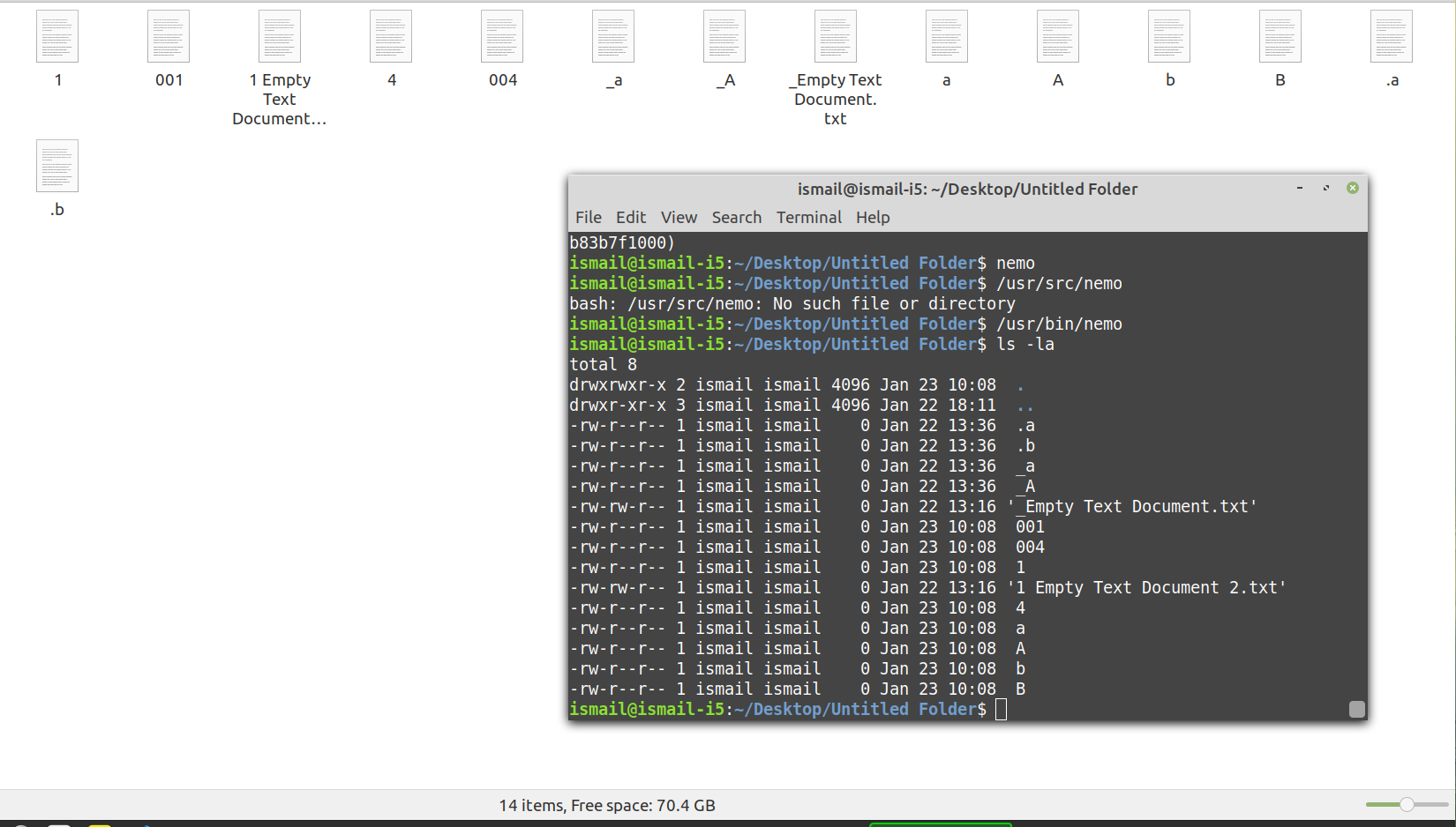
Task: Select the _Empty Text Document.txt file icon
Action: click(836, 36)
